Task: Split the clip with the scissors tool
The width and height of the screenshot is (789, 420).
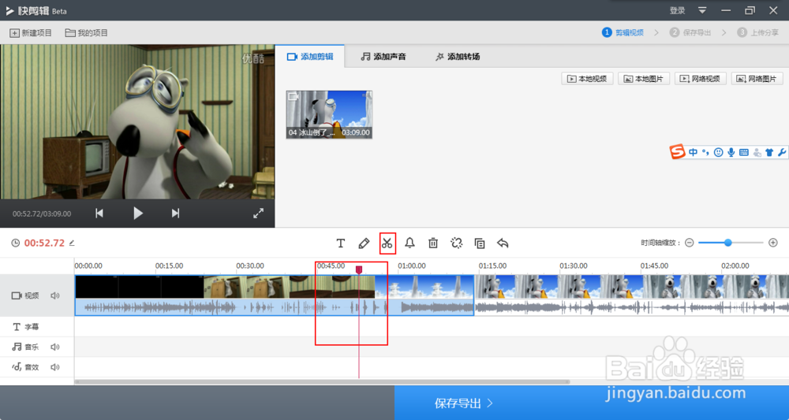Action: [x=387, y=243]
